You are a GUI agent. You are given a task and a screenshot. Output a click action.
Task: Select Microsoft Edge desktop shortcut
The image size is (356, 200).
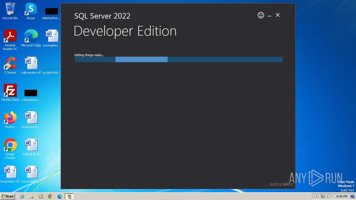pyautogui.click(x=31, y=38)
